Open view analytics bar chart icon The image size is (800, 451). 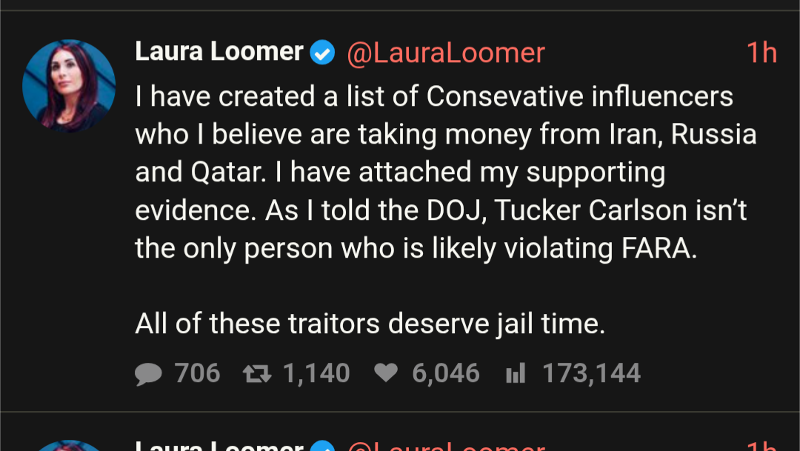click(516, 373)
